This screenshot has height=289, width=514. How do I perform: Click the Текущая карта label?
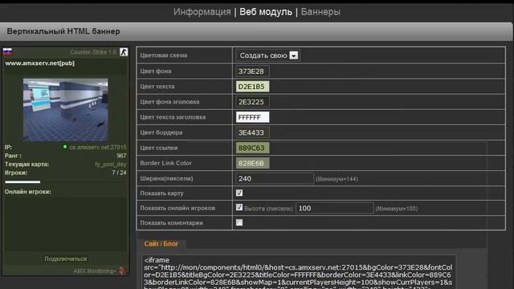(27, 164)
